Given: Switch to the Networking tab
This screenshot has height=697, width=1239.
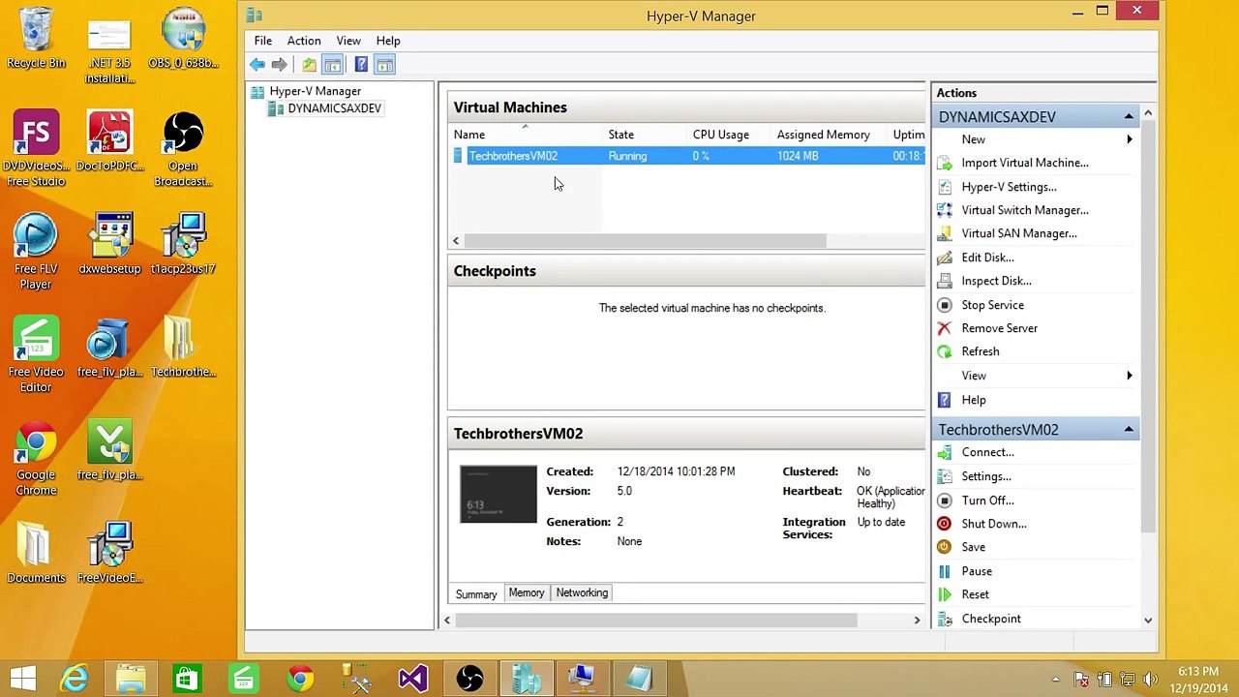Looking at the screenshot, I should [582, 592].
